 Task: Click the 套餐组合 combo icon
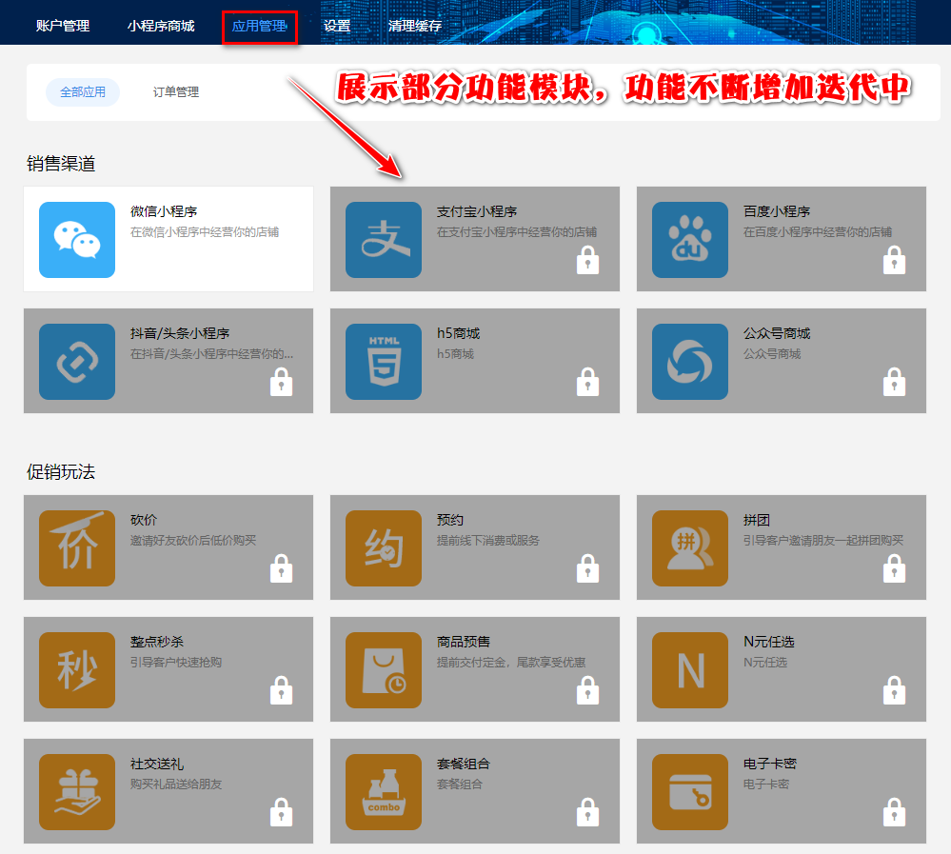click(384, 792)
